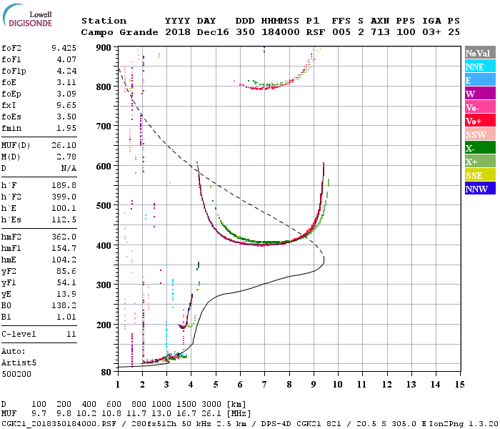The height and width of the screenshot is (429, 500).
Task: Click the RSF program value
Action: coord(316,32)
